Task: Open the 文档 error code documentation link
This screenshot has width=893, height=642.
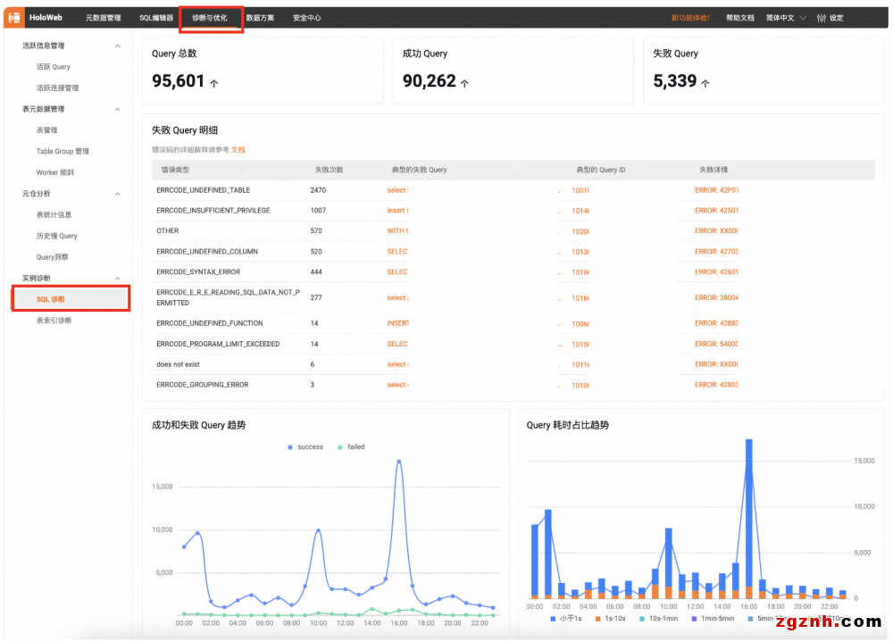Action: tap(238, 150)
